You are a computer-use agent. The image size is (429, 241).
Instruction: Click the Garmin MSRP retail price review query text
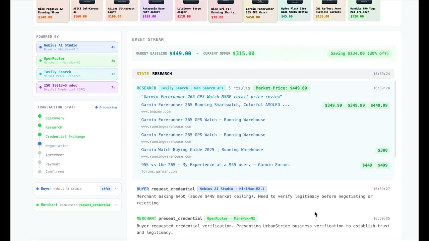(211, 97)
